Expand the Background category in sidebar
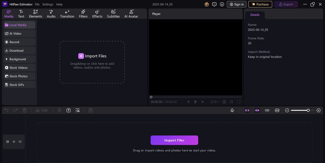Image resolution: width=325 pixels, height=163 pixels. [19, 59]
